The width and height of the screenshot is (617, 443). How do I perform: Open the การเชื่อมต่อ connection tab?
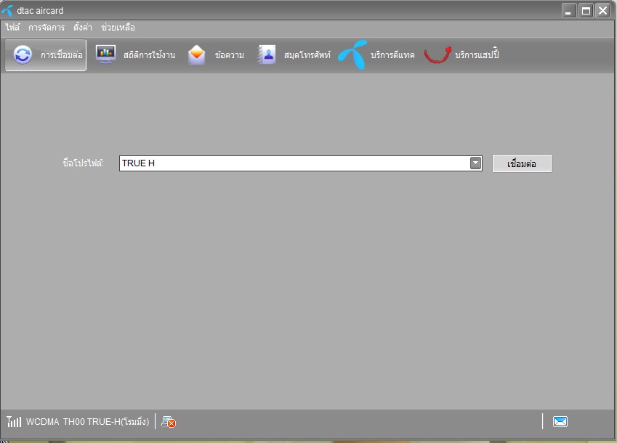click(46, 55)
